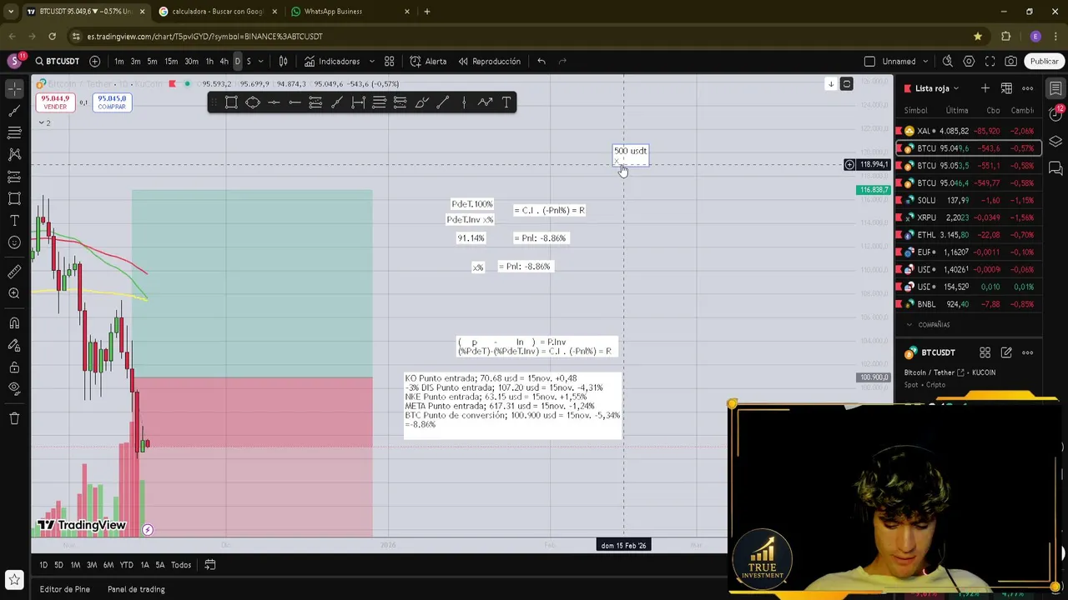1068x600 pixels.
Task: Toggle lock all drawings
Action: (x=14, y=367)
